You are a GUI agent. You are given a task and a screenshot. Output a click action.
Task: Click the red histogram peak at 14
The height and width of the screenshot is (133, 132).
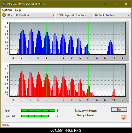coord(114,93)
